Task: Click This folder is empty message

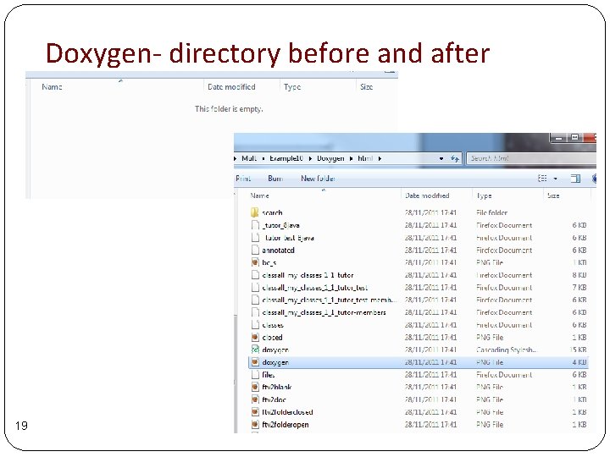Action: click(x=229, y=109)
